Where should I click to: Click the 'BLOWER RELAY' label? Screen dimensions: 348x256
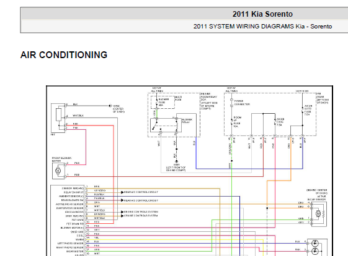[187, 121]
